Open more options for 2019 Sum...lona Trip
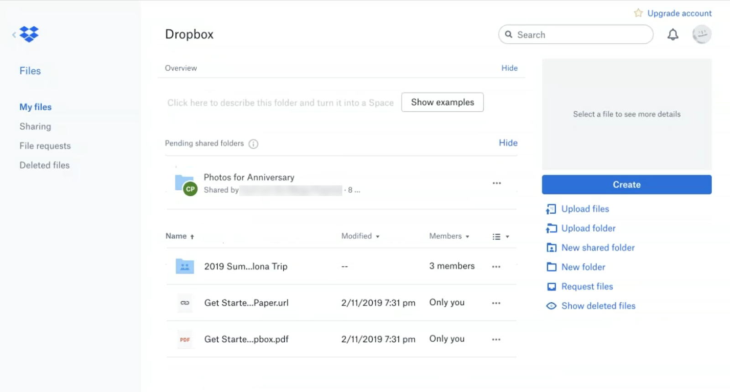 coord(496,267)
